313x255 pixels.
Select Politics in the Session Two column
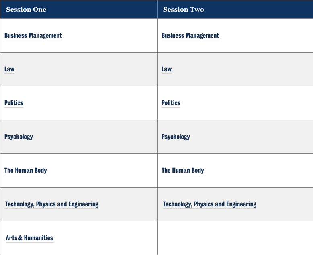pyautogui.click(x=171, y=103)
